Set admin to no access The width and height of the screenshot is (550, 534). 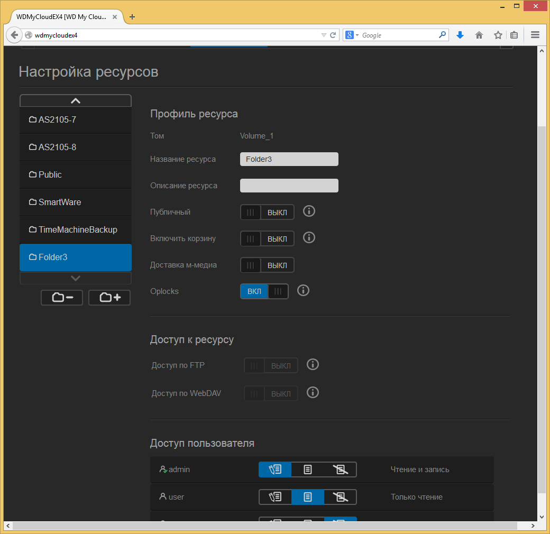point(340,469)
